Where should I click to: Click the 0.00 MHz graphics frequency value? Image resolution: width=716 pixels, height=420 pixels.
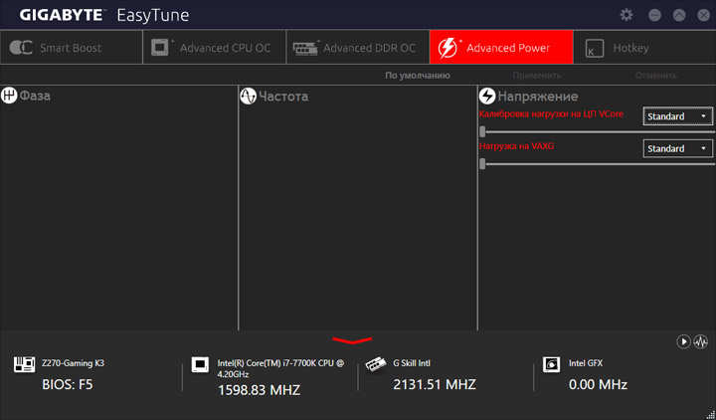tap(599, 385)
